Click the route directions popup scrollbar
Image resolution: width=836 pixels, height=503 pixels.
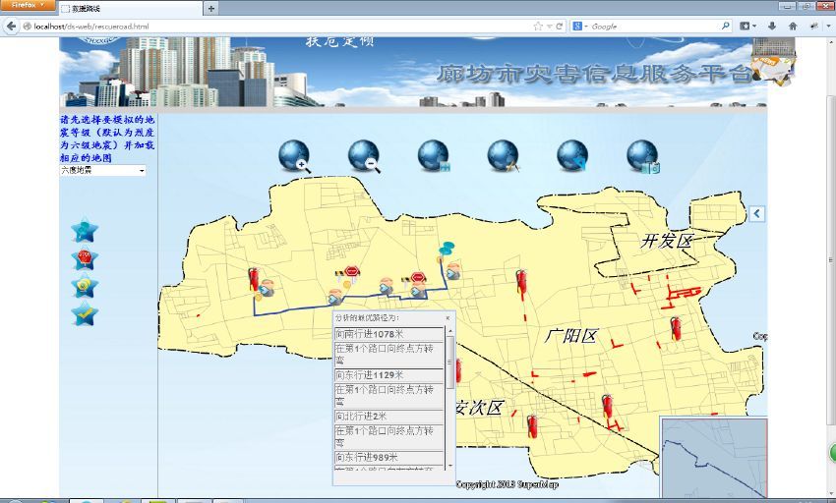click(x=450, y=363)
